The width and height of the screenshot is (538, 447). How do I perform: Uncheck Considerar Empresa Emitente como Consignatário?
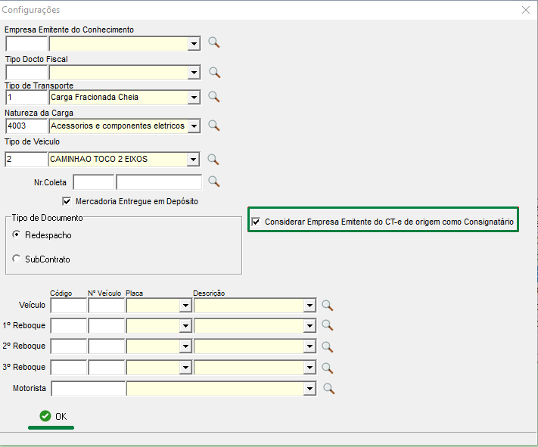pyautogui.click(x=257, y=222)
